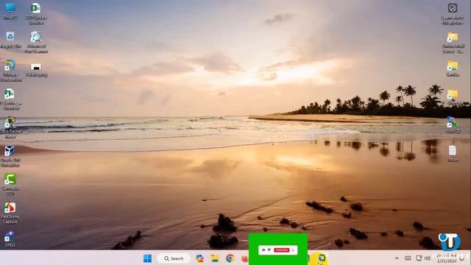Screen dimensions: 471x265
Task: Open the volume speaker tray icon
Action: tap(427, 258)
